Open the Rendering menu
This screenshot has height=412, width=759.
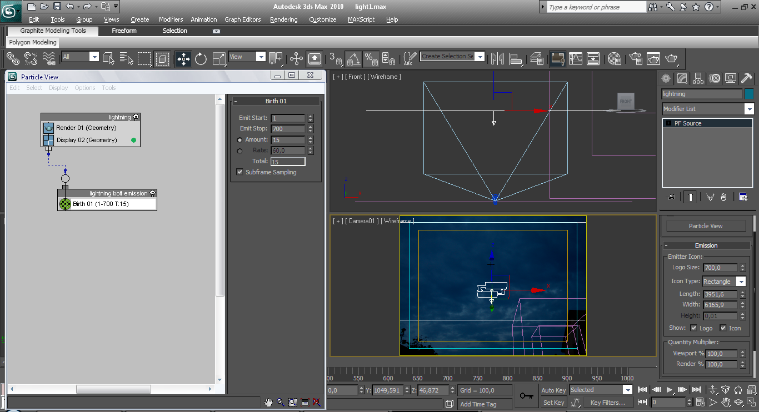283,19
